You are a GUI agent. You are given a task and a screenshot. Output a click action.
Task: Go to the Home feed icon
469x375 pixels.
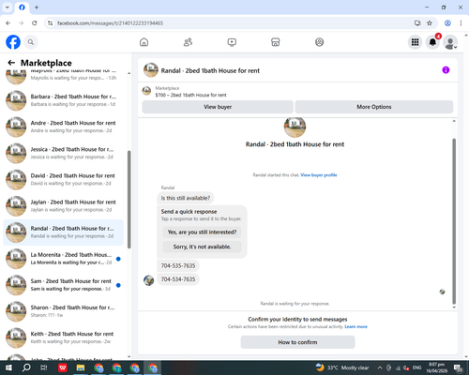click(x=144, y=42)
